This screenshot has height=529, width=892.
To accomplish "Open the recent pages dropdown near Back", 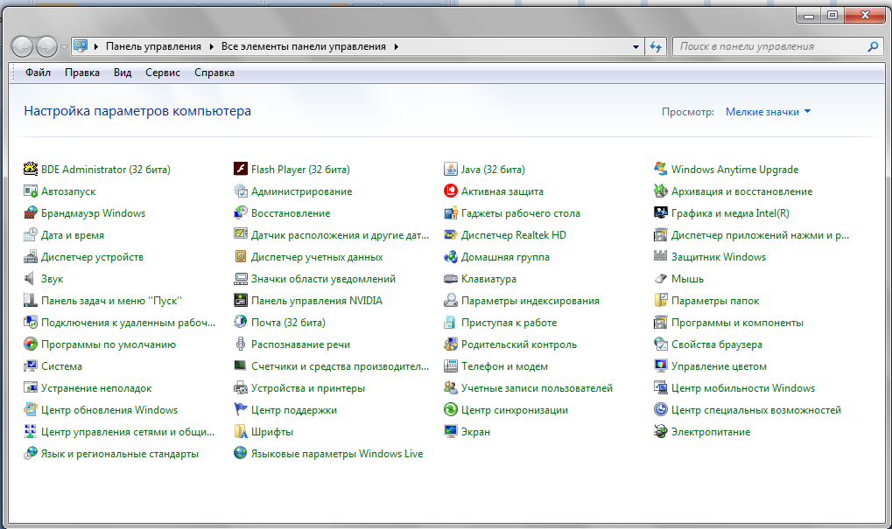I will (64, 46).
